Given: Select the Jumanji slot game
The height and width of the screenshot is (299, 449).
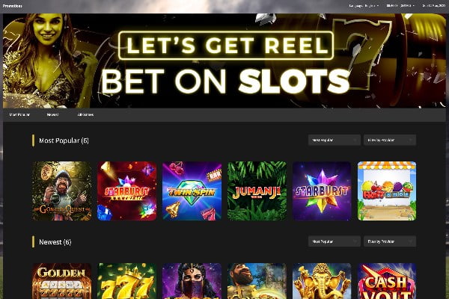Looking at the screenshot, I should click(257, 191).
